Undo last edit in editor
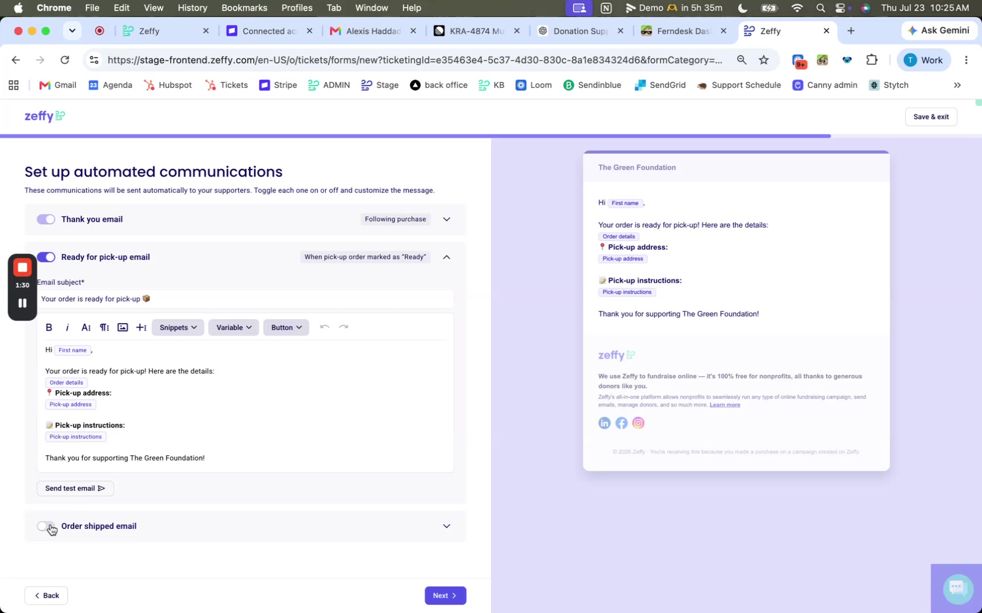 click(324, 327)
